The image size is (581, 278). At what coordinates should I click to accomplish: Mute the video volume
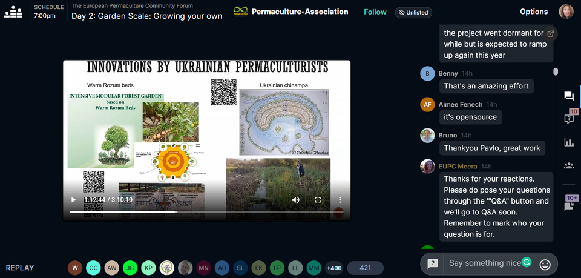[x=296, y=200]
